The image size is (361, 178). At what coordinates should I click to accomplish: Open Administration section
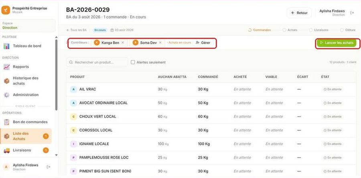[26, 95]
